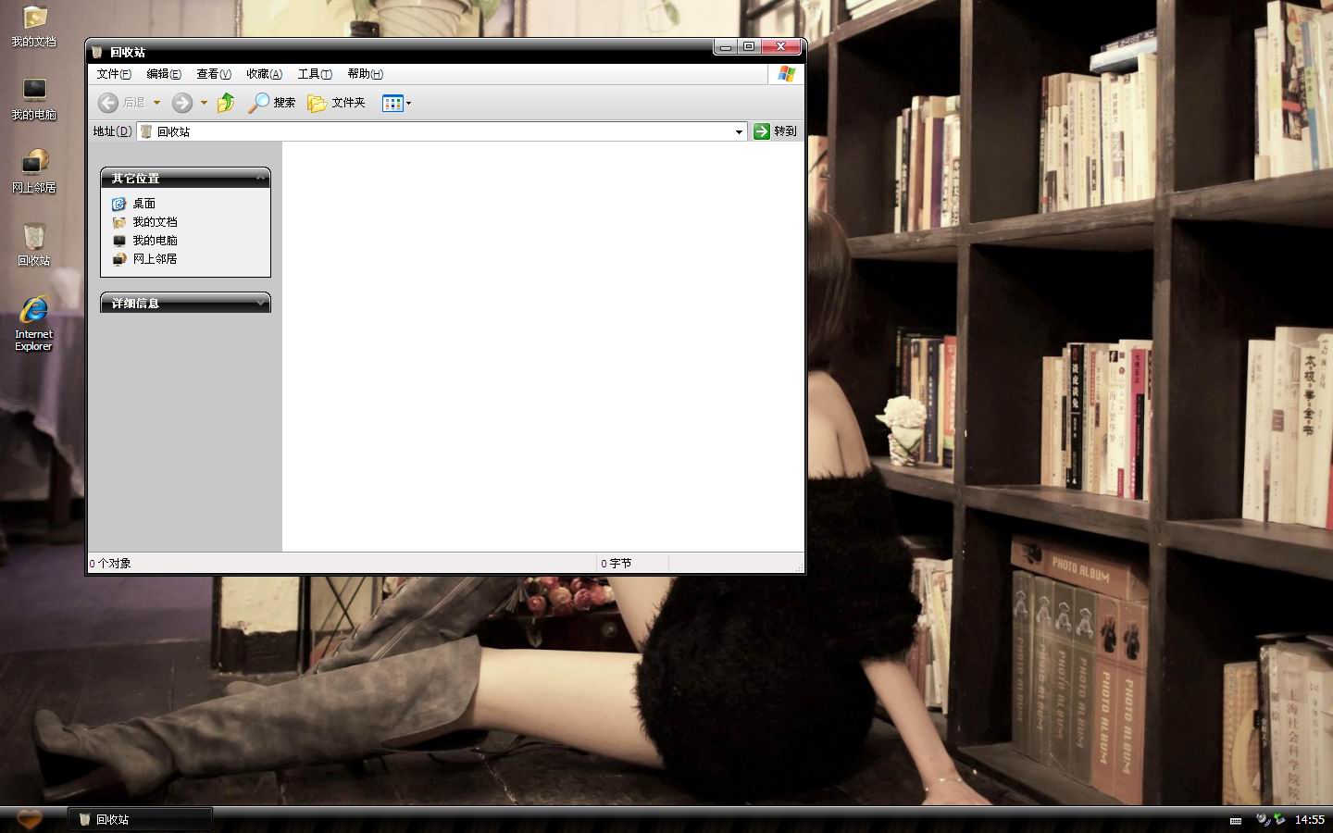
Task: Click the 我的电脑 icon in side panel
Action: pos(118,241)
